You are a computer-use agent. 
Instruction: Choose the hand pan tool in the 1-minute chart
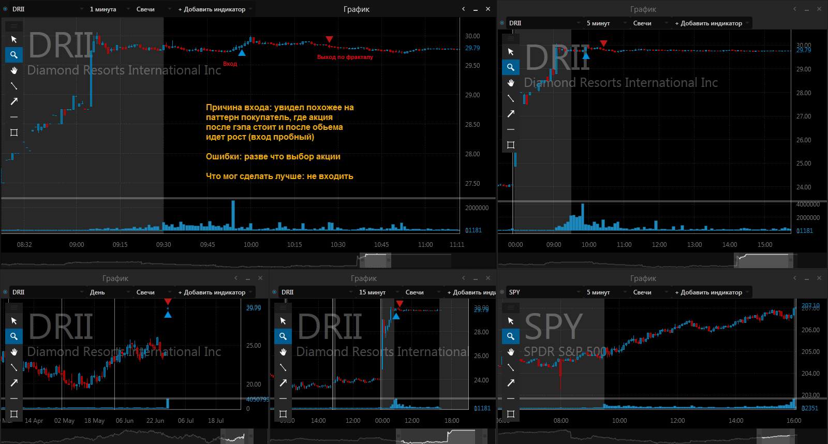coord(14,70)
